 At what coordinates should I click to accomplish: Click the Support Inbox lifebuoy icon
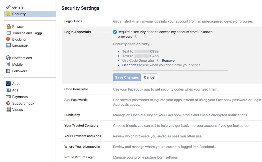coord(8,103)
